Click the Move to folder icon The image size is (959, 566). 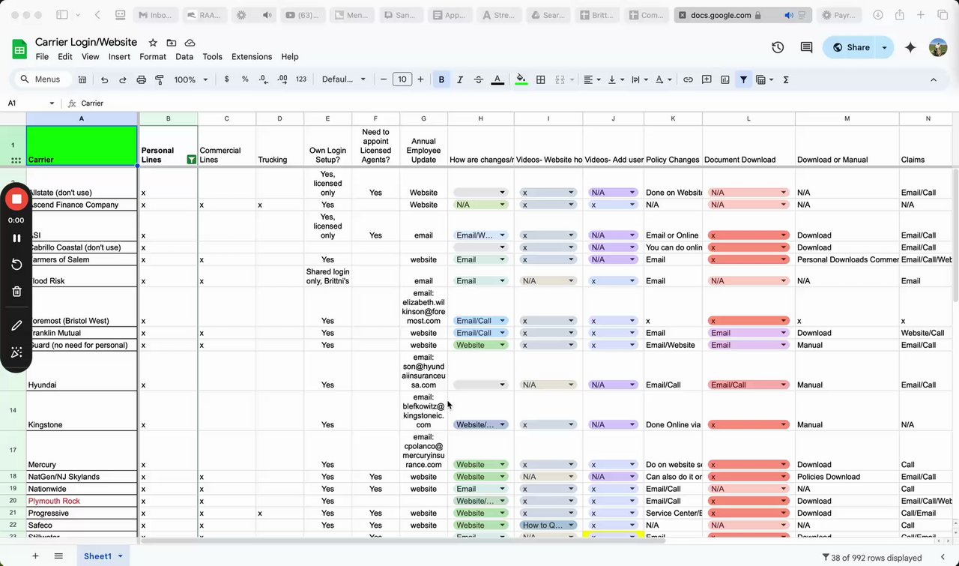point(172,43)
